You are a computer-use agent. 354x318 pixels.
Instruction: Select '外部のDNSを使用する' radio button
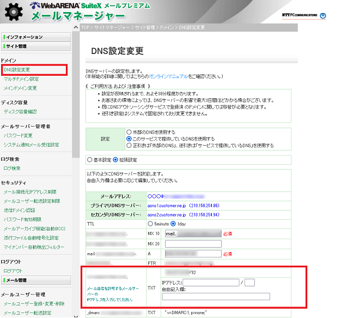[x=129, y=132]
